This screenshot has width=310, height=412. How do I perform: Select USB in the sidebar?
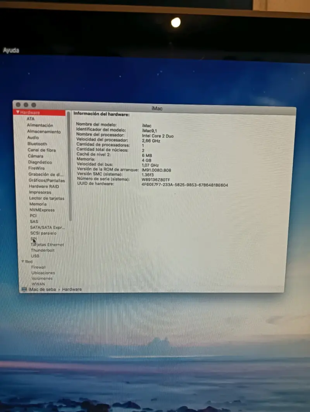(x=35, y=256)
